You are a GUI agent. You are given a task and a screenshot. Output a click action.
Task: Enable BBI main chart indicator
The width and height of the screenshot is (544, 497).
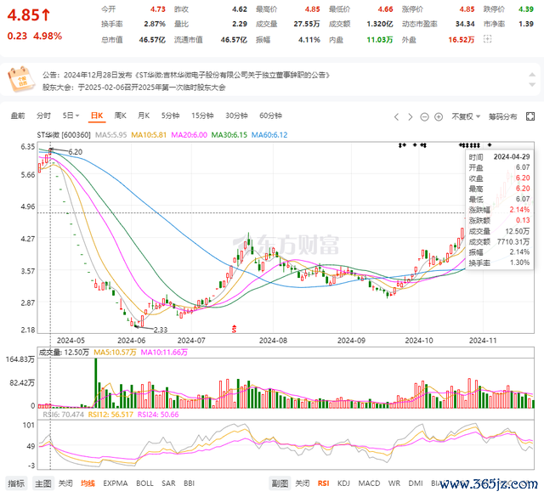point(189,483)
